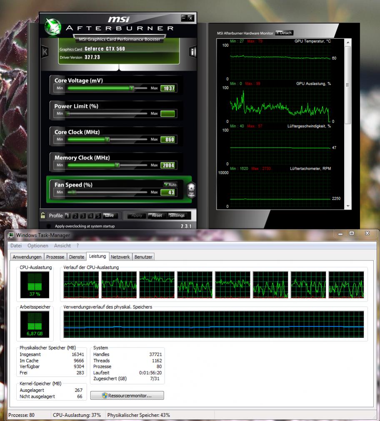Image resolution: width=380 pixels, height=421 pixels.
Task: Open the Optionen menu
Action: coord(38,246)
